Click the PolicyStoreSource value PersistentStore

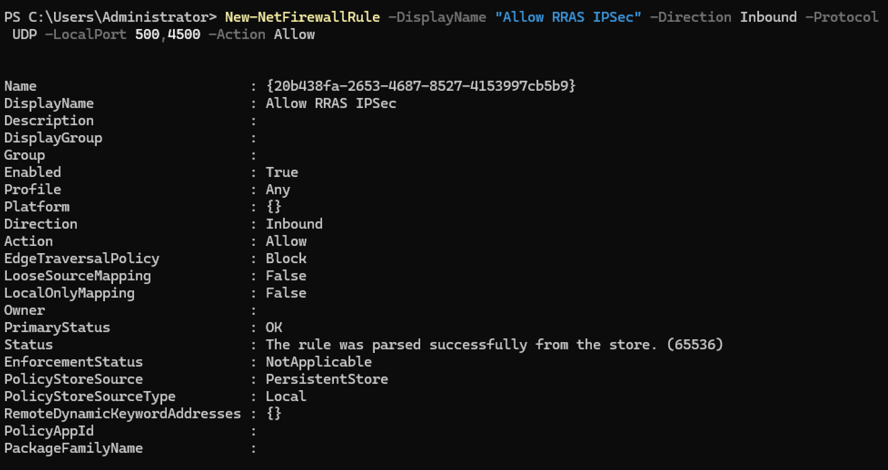pos(327,379)
